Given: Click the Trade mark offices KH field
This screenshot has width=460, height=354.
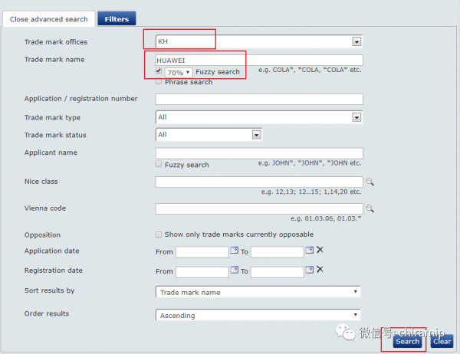Looking at the screenshot, I should pyautogui.click(x=258, y=41).
